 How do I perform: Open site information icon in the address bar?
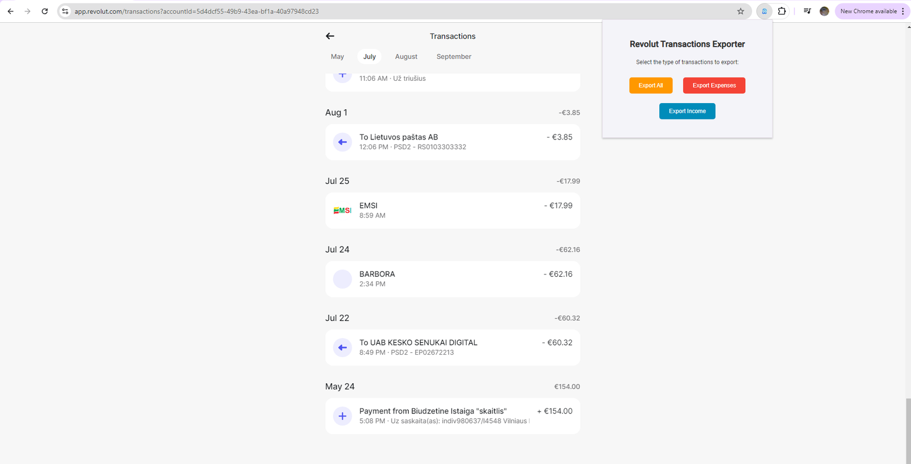pyautogui.click(x=65, y=11)
